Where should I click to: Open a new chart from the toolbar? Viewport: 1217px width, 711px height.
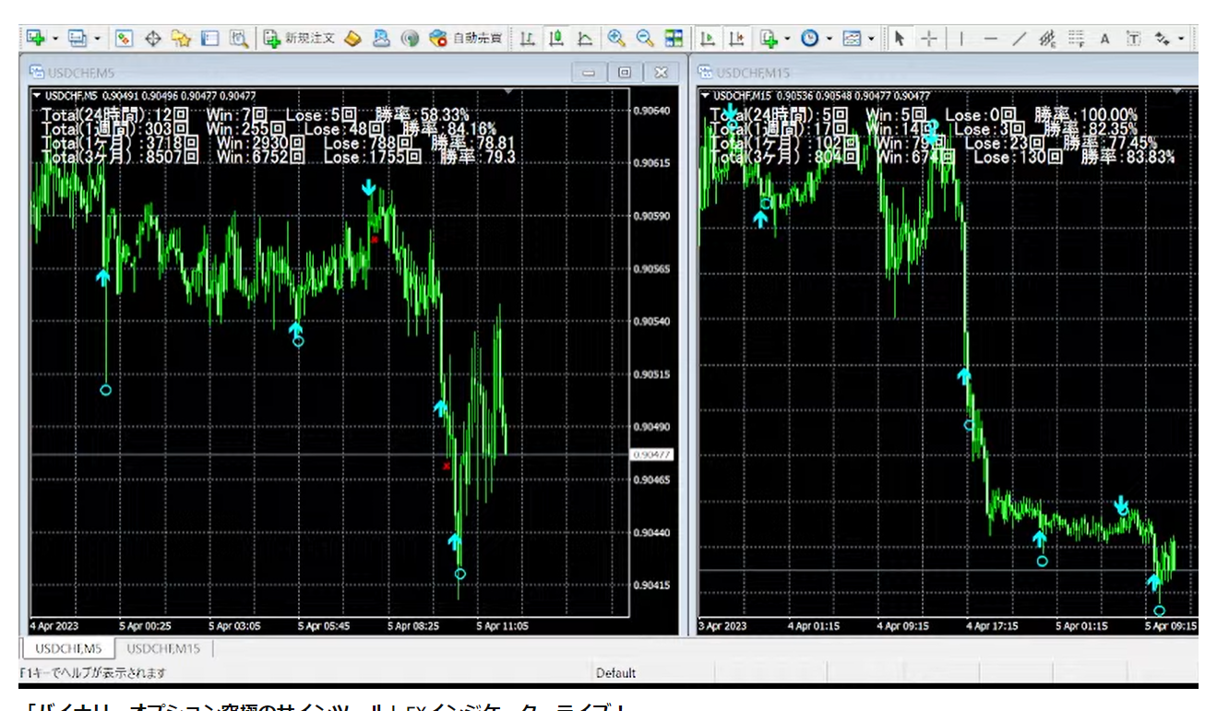pos(35,39)
